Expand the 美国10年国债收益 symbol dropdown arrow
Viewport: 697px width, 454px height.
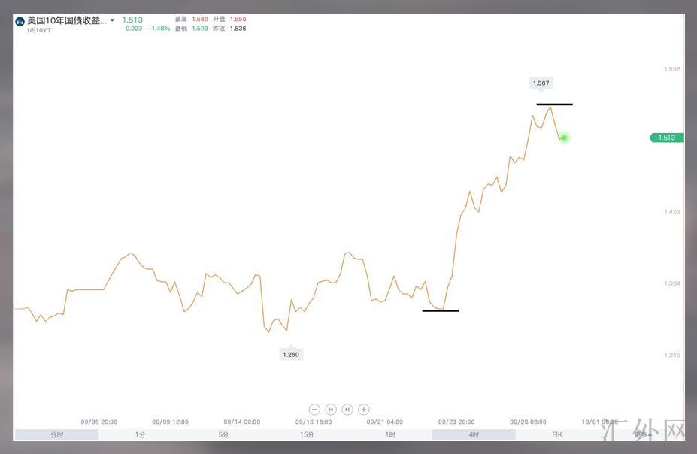coord(113,20)
